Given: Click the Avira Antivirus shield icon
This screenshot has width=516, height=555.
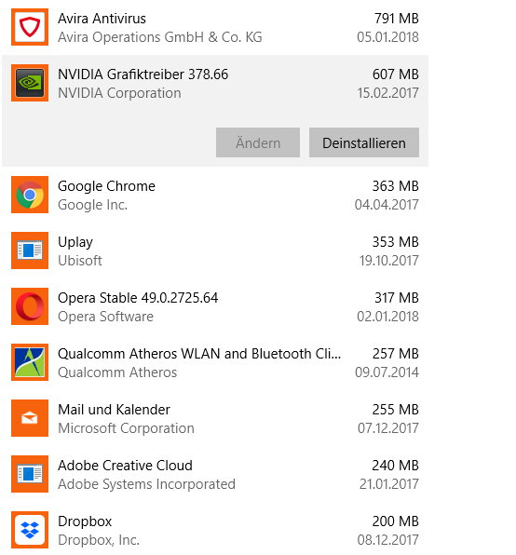Looking at the screenshot, I should [30, 27].
